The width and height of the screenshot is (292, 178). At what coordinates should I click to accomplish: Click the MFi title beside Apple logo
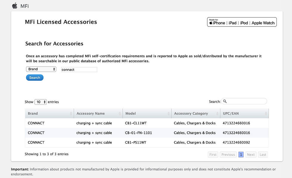point(25,6)
